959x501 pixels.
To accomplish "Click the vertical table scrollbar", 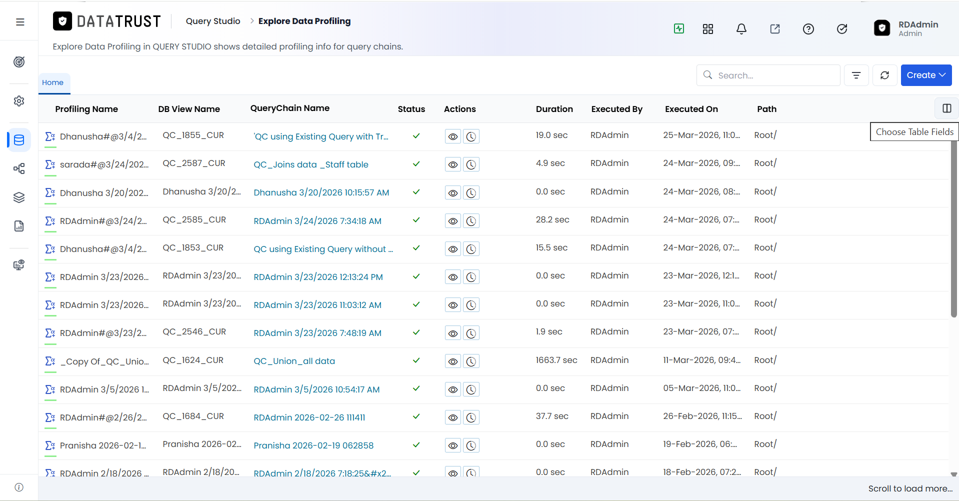I will pyautogui.click(x=953, y=229).
